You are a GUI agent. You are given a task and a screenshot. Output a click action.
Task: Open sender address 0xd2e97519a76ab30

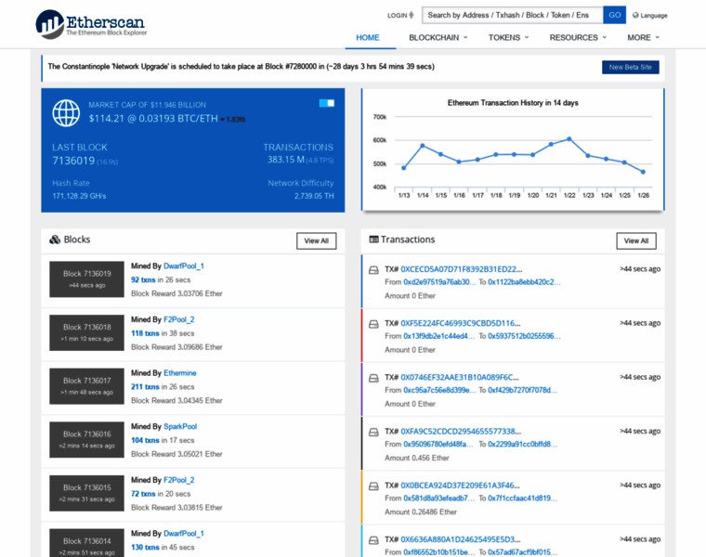[439, 282]
